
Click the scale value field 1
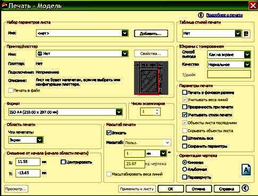(135, 154)
